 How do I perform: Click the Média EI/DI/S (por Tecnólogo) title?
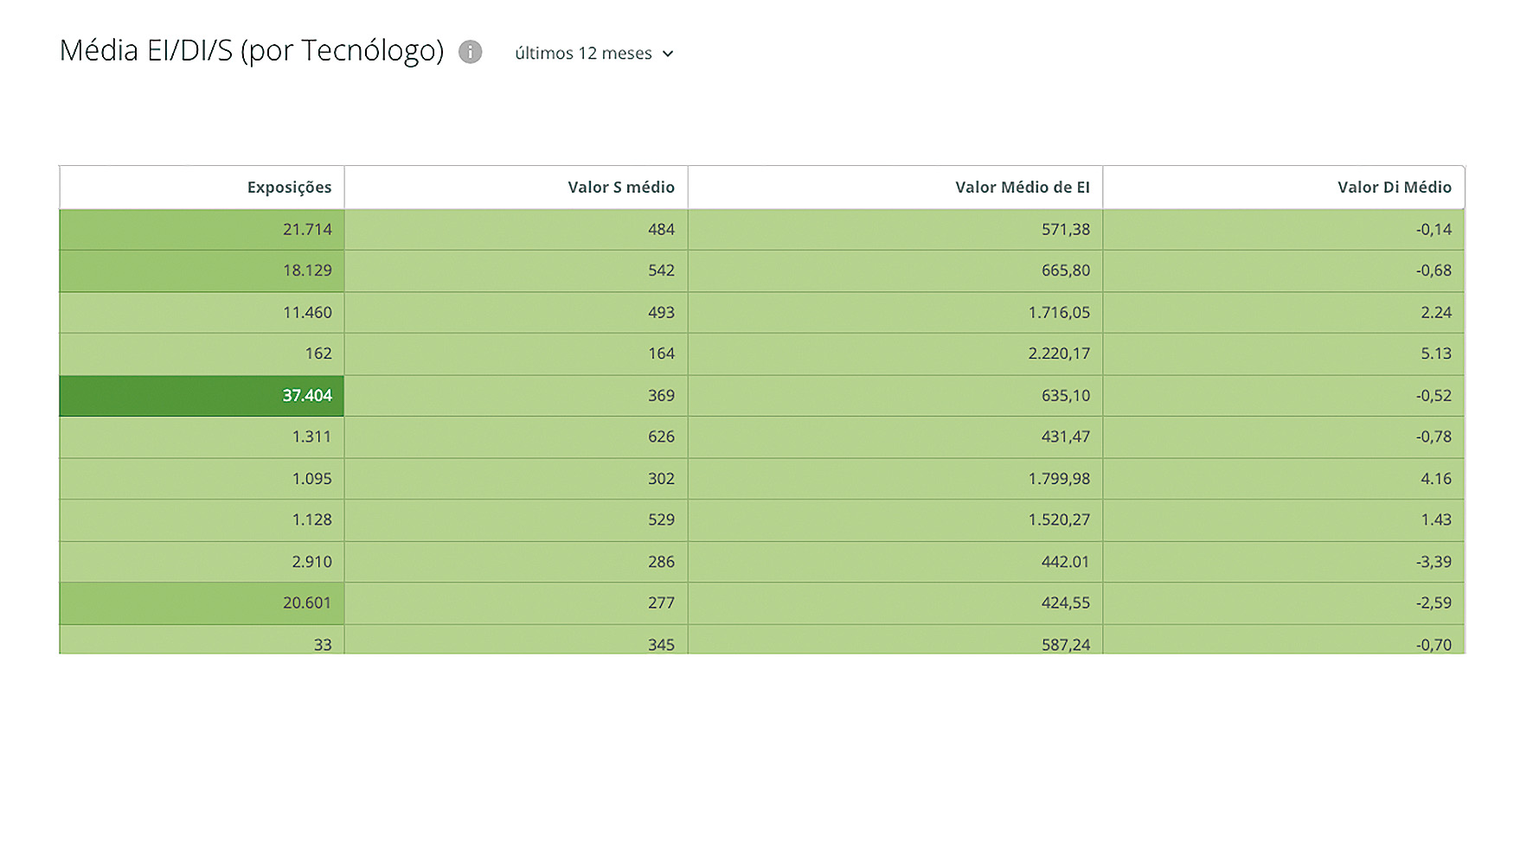[x=252, y=51]
